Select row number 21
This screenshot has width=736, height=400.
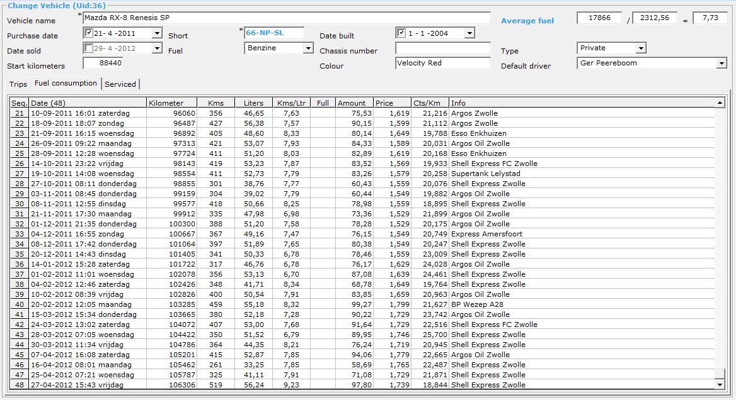click(x=20, y=113)
